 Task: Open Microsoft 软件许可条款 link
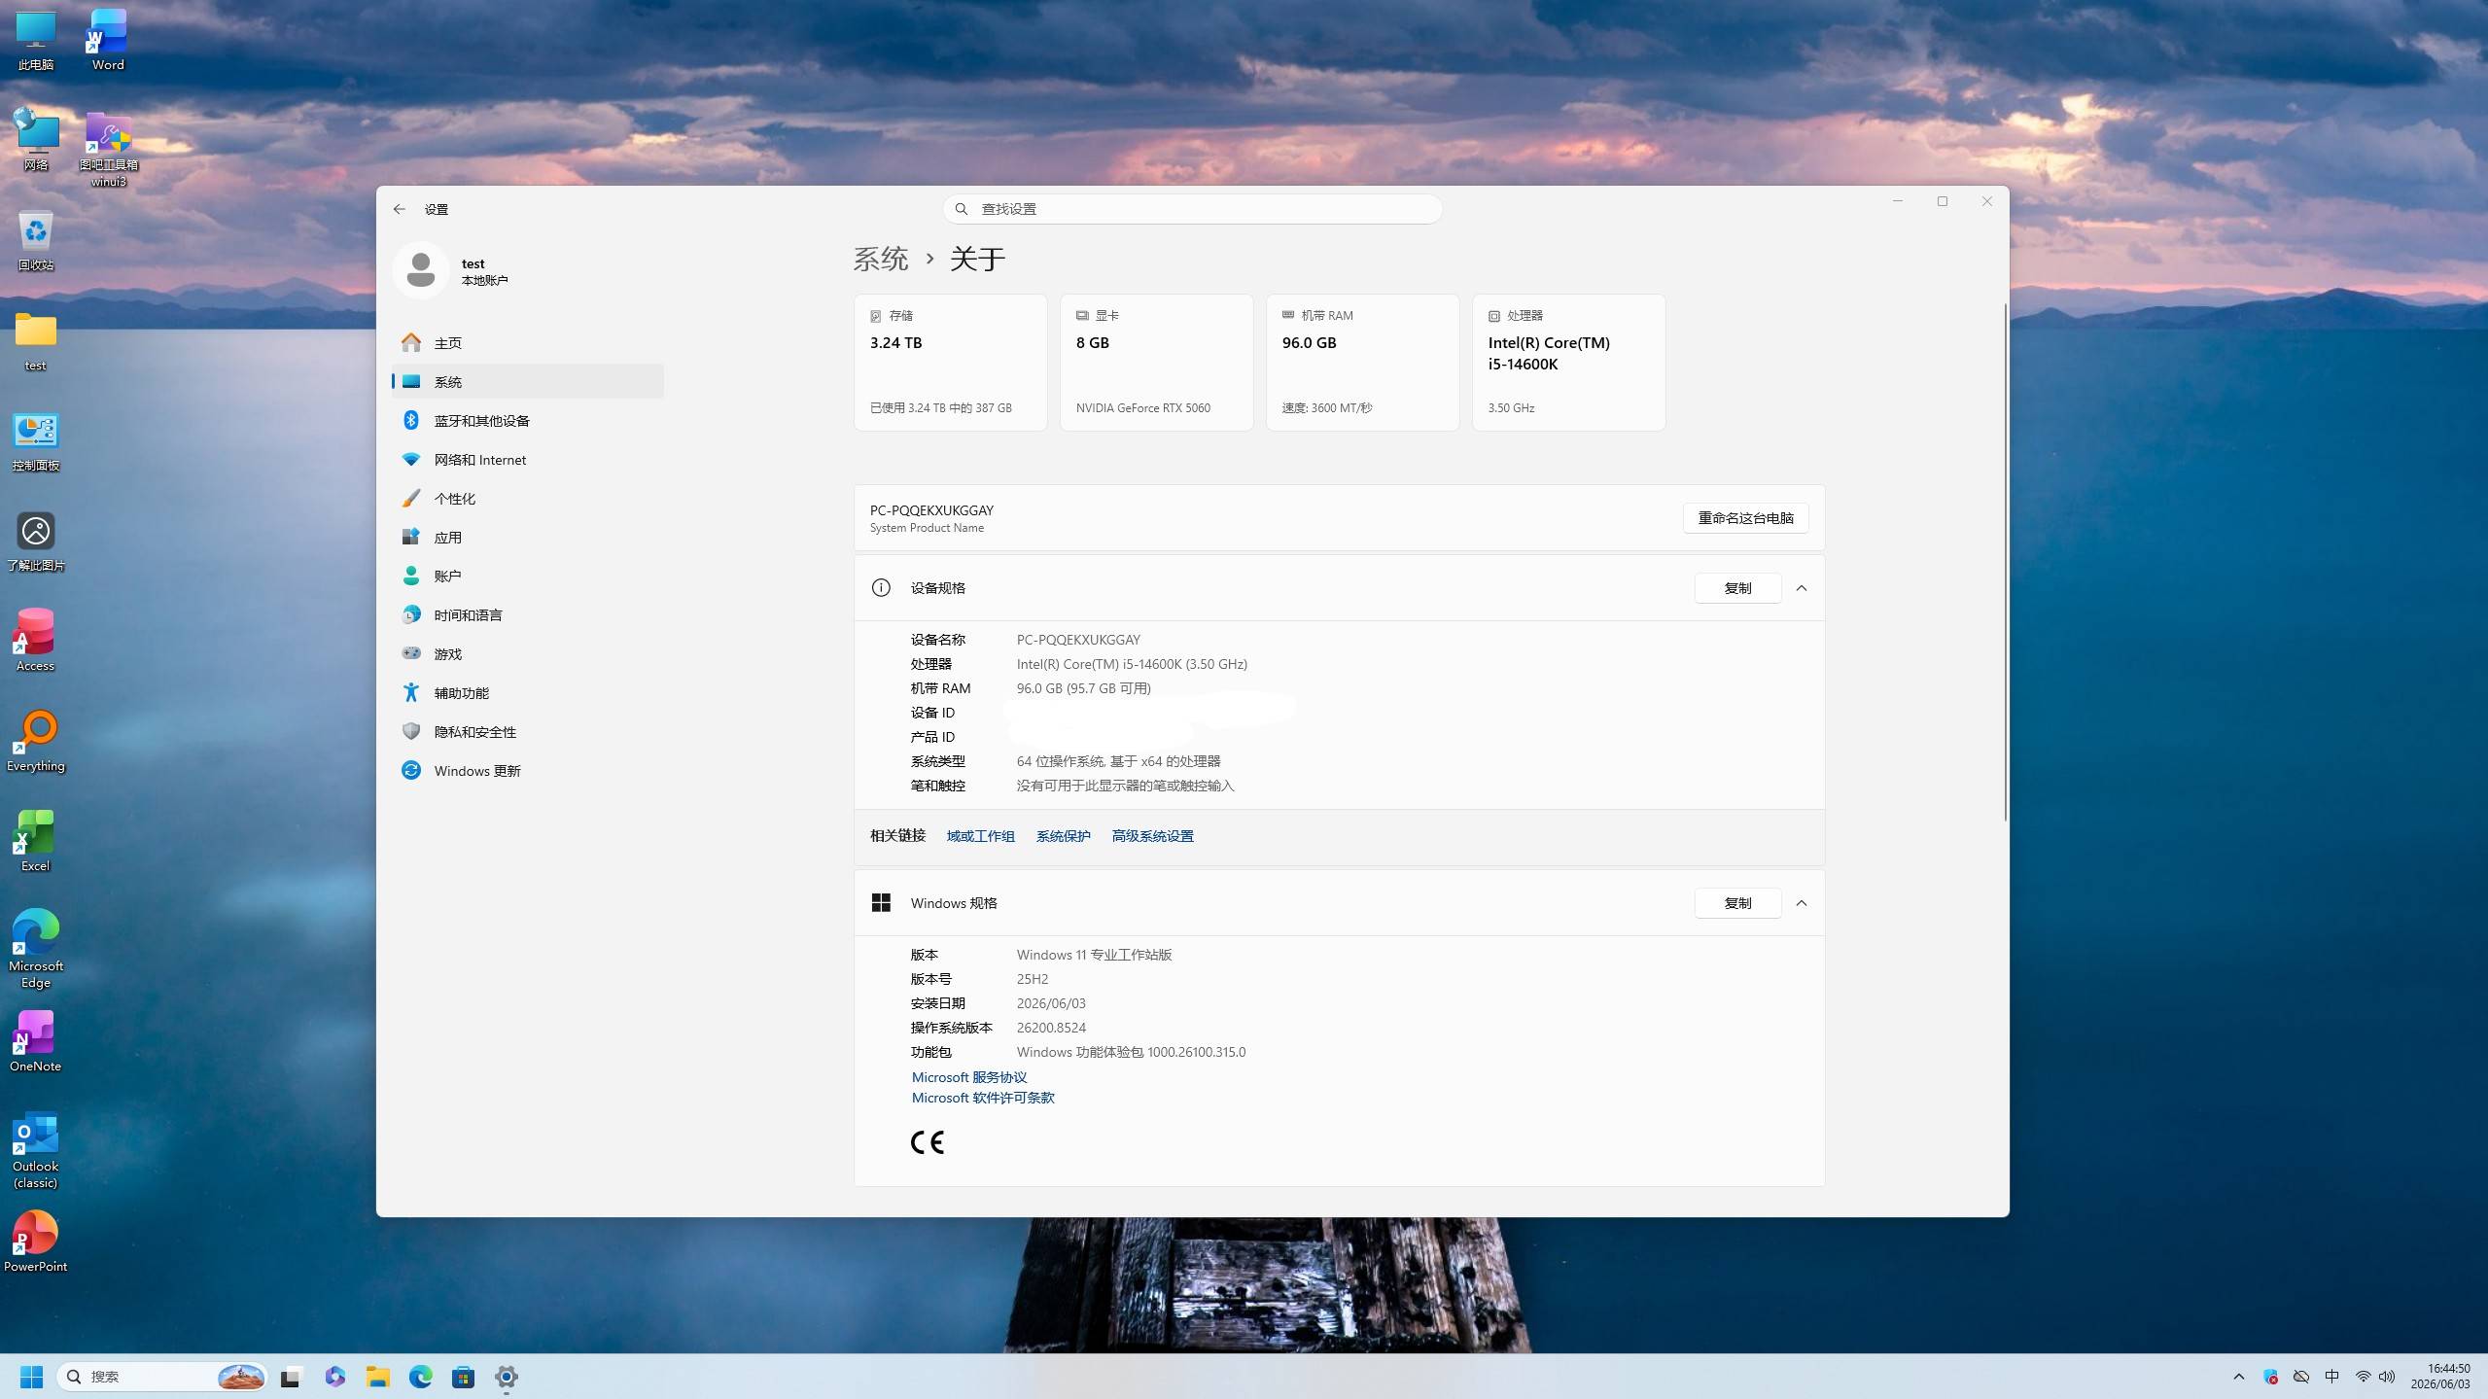pyautogui.click(x=983, y=1098)
